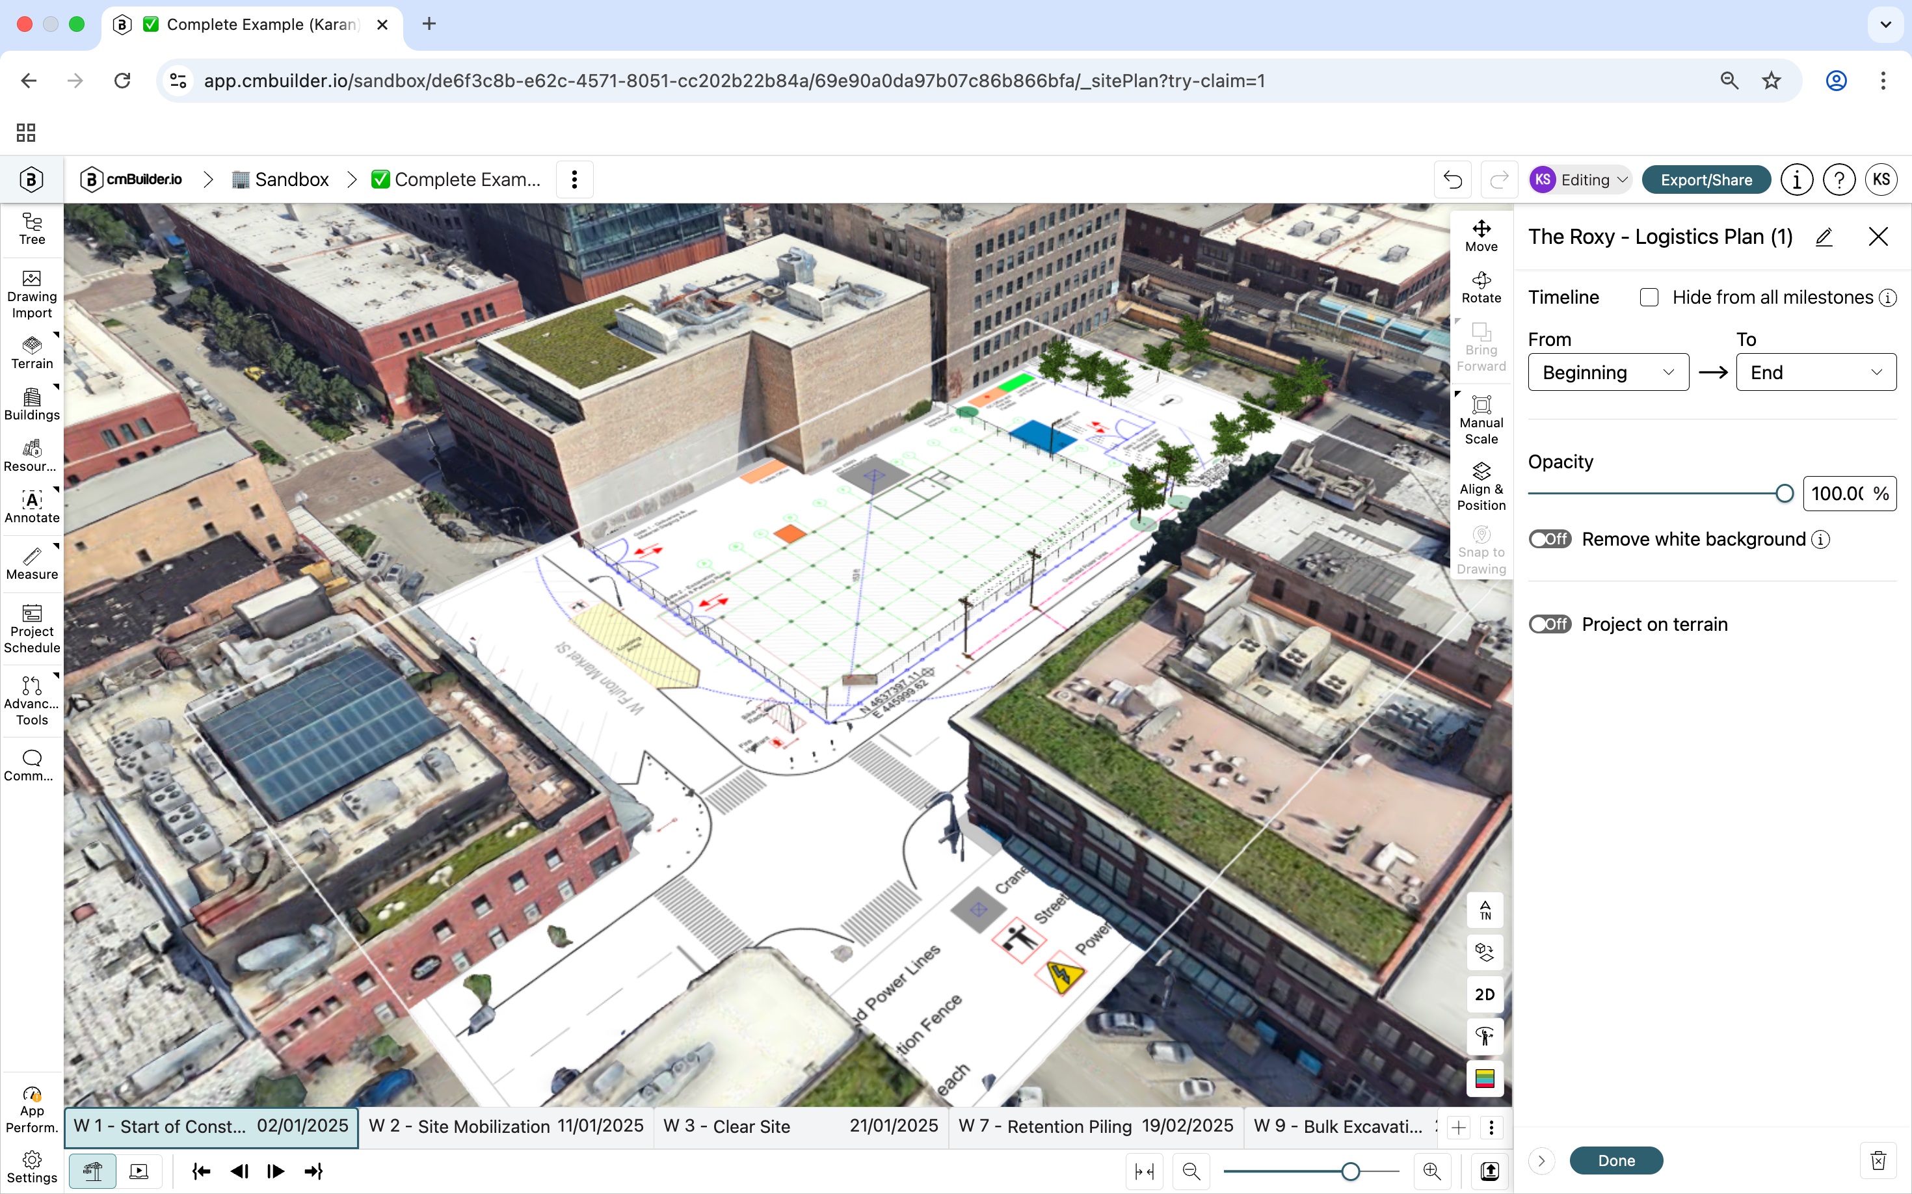Open App Performance panel
The width and height of the screenshot is (1912, 1194).
pos(32,1109)
